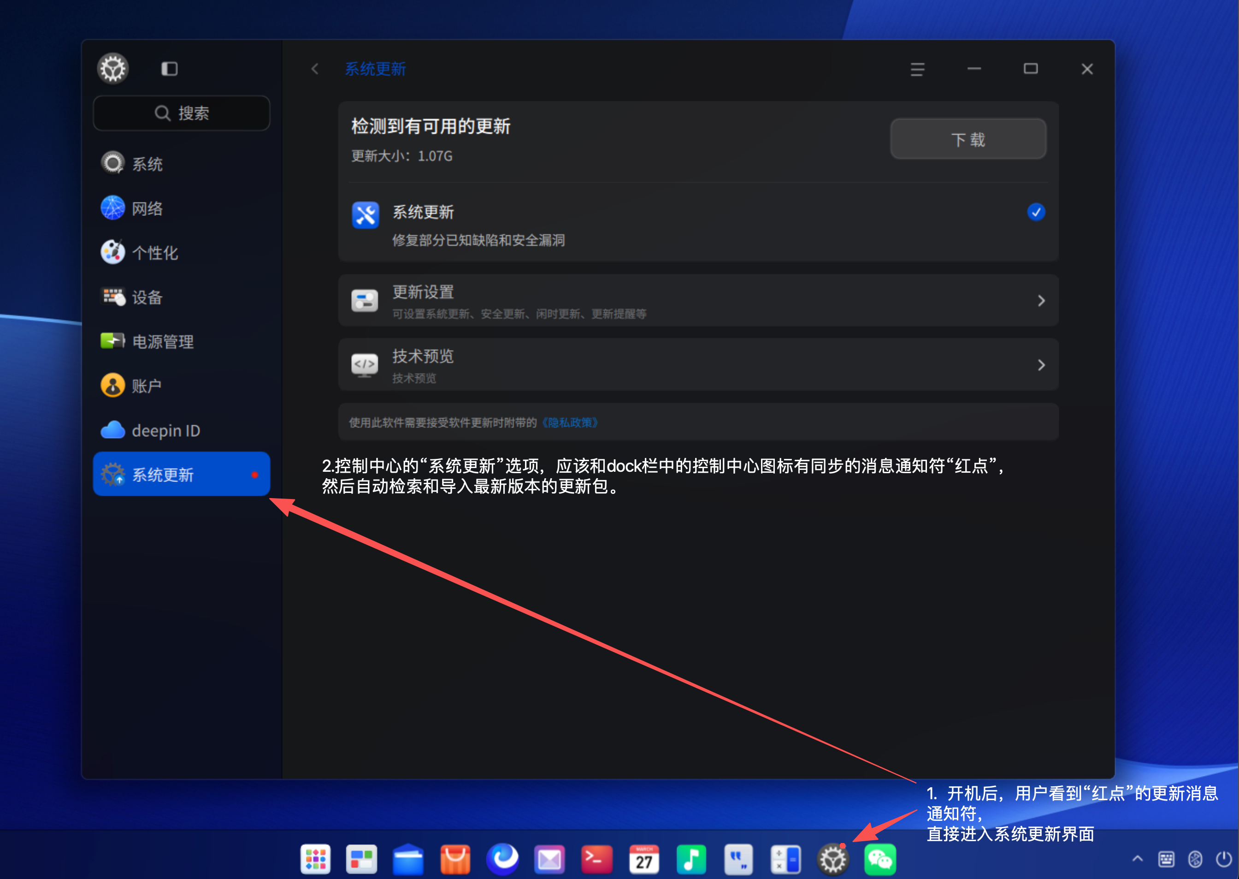Viewport: 1239px width, 879px height.
Task: Go back with the left arrow
Action: tap(315, 69)
